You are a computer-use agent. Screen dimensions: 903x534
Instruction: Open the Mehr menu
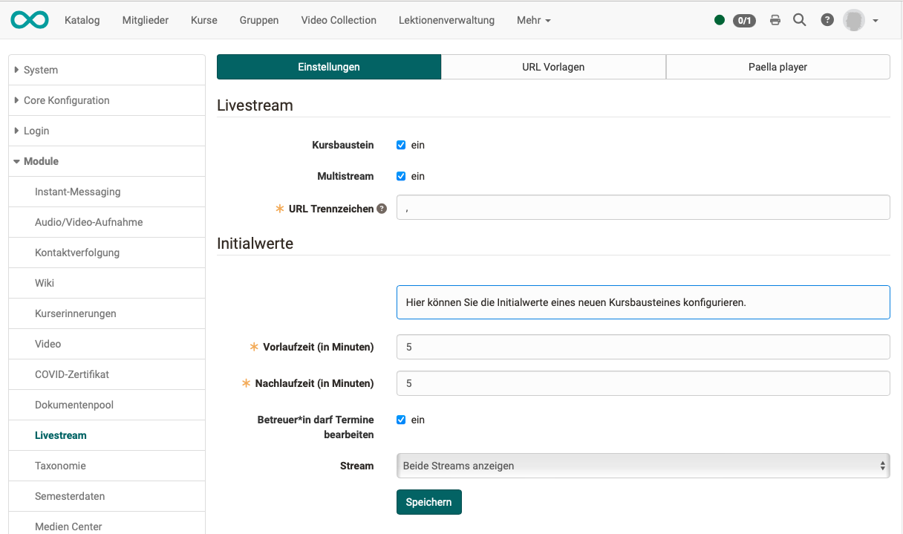coord(533,20)
